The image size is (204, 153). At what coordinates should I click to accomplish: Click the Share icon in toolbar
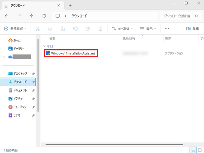point(88,29)
